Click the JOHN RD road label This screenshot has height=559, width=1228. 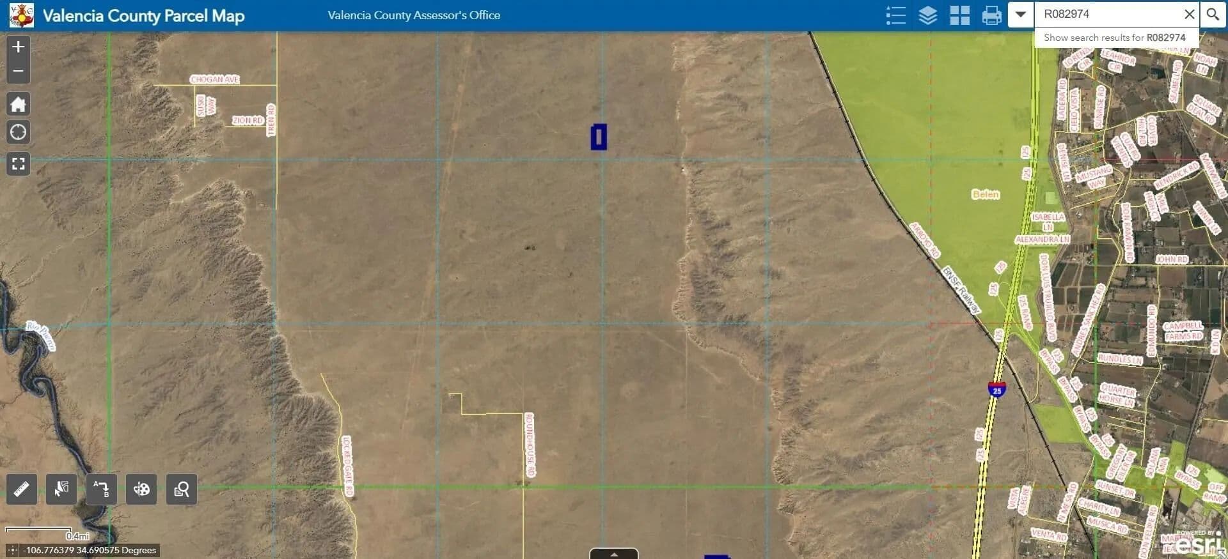click(x=1172, y=260)
